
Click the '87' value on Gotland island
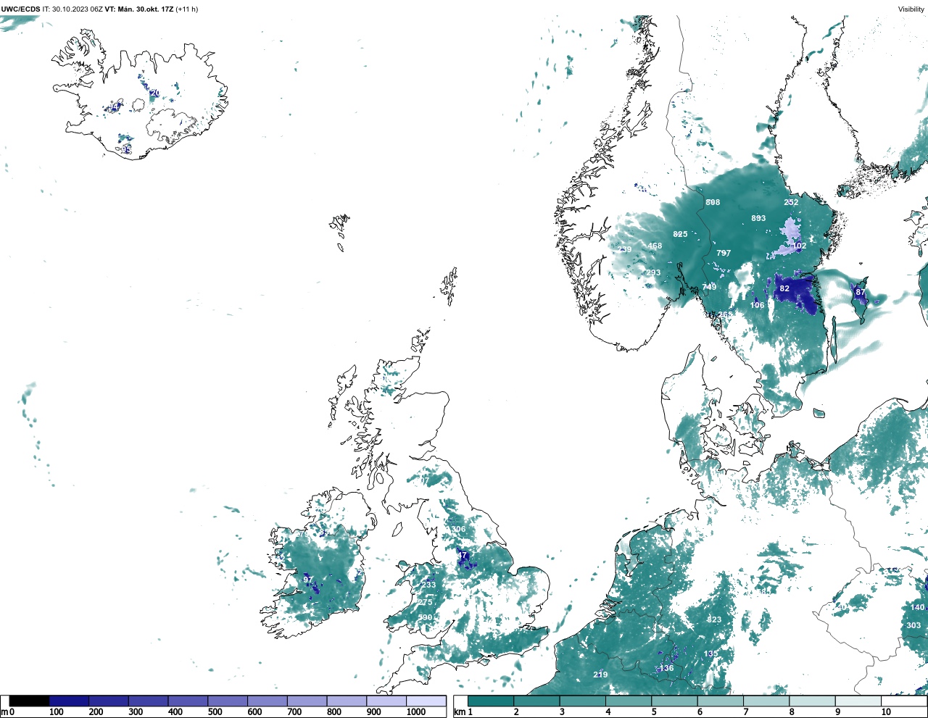pos(861,292)
